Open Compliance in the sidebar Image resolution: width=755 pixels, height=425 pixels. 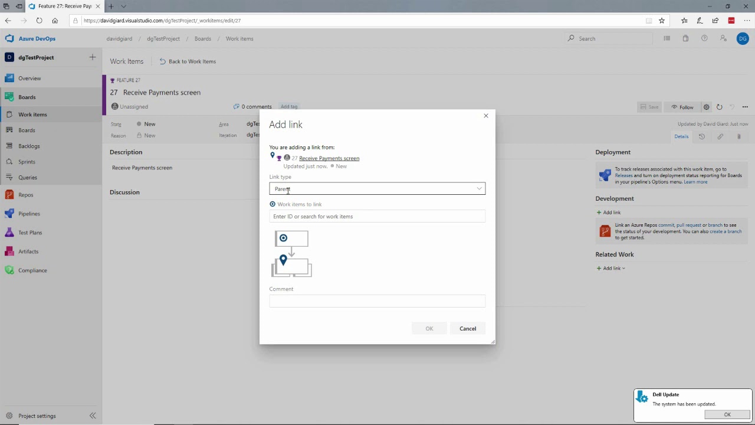click(x=32, y=270)
